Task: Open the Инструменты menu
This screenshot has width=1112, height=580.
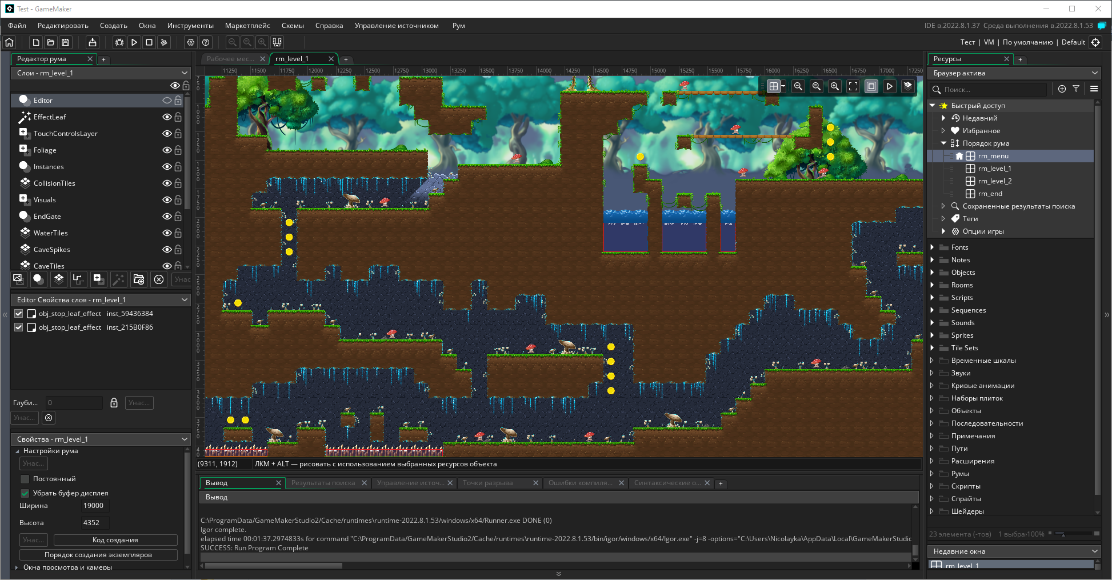Action: click(190, 26)
